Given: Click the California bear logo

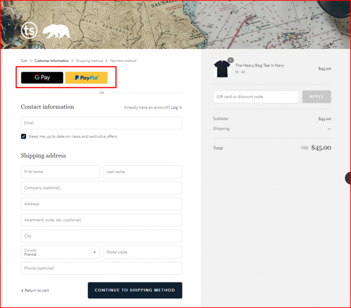Looking at the screenshot, I should [x=56, y=32].
